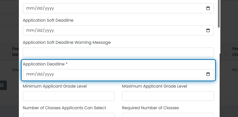Open calendar icon in topmost date field
The image size is (238, 117).
point(208,8)
